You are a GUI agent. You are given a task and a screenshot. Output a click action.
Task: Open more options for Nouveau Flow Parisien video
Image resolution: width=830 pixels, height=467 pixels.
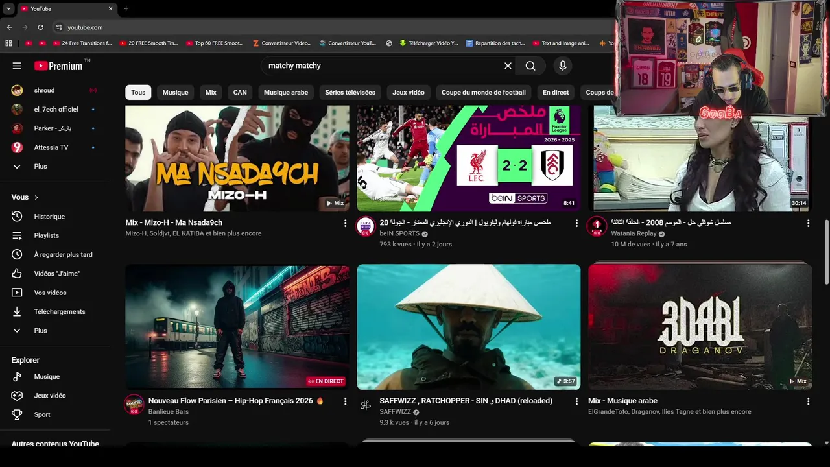(345, 401)
